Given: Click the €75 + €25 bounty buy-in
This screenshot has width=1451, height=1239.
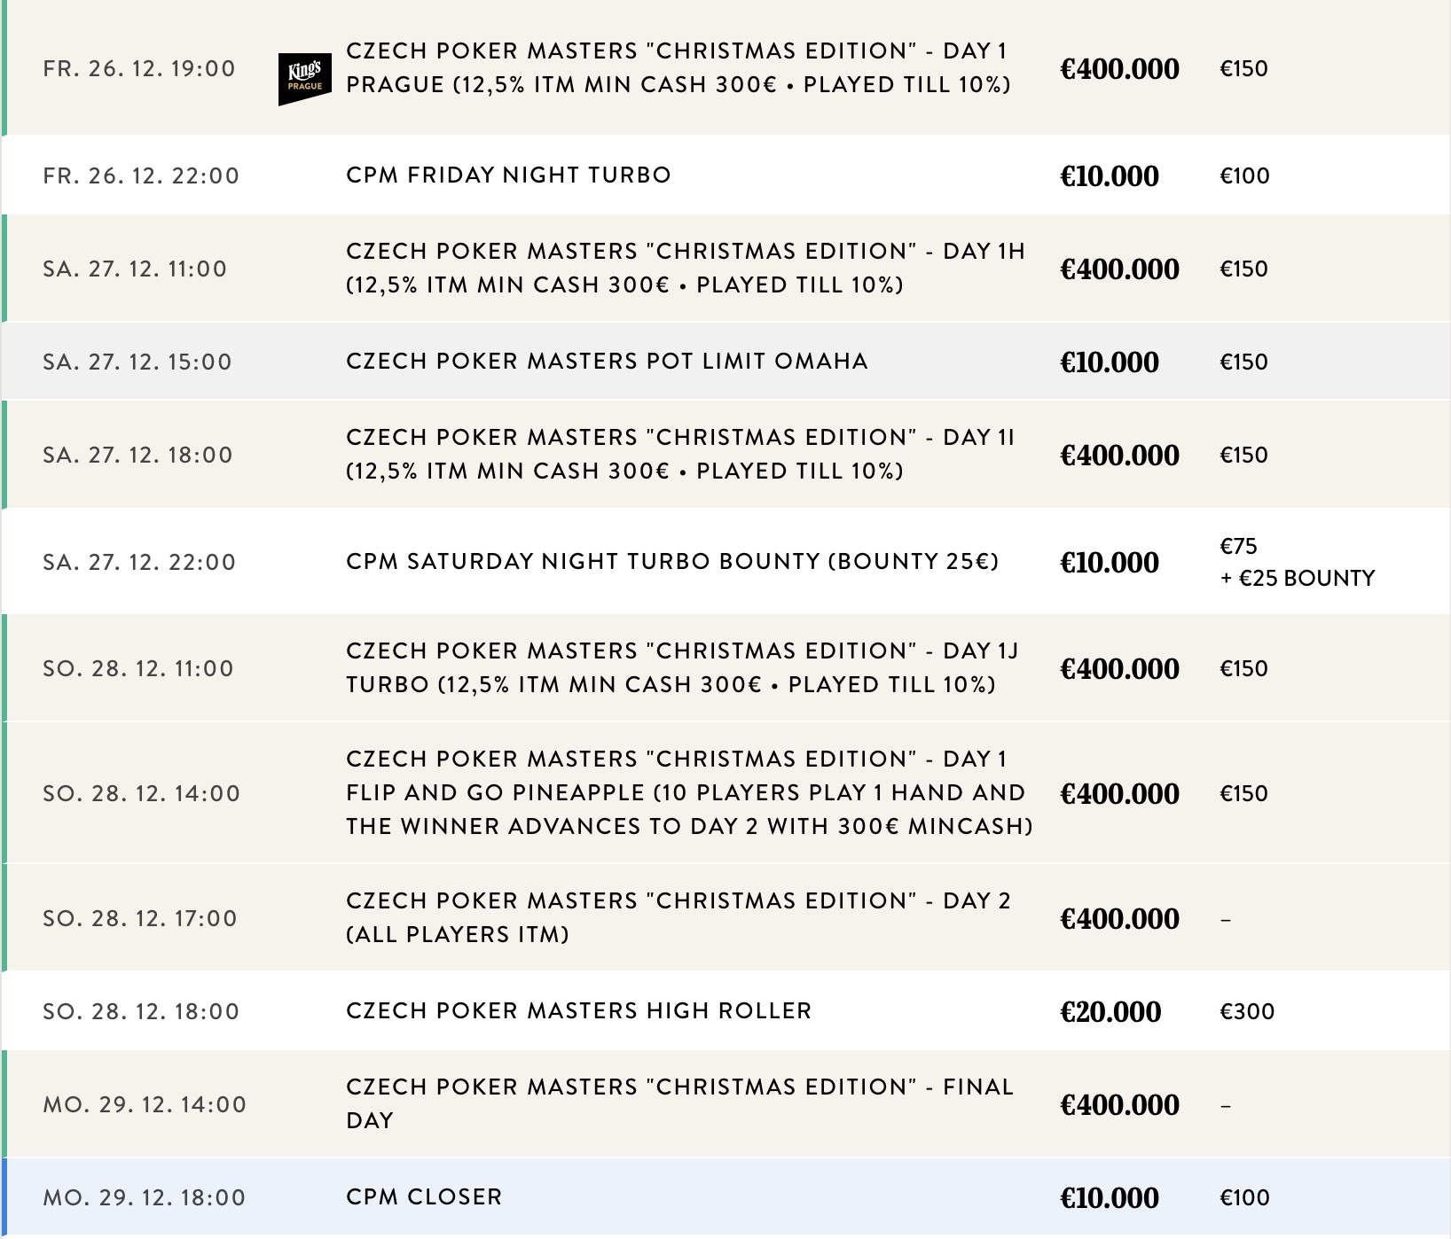Looking at the screenshot, I should (x=1297, y=562).
